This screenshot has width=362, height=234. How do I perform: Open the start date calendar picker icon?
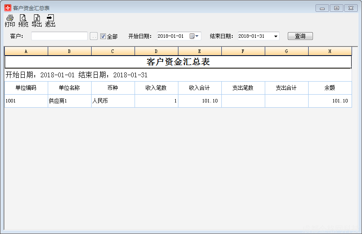point(191,36)
